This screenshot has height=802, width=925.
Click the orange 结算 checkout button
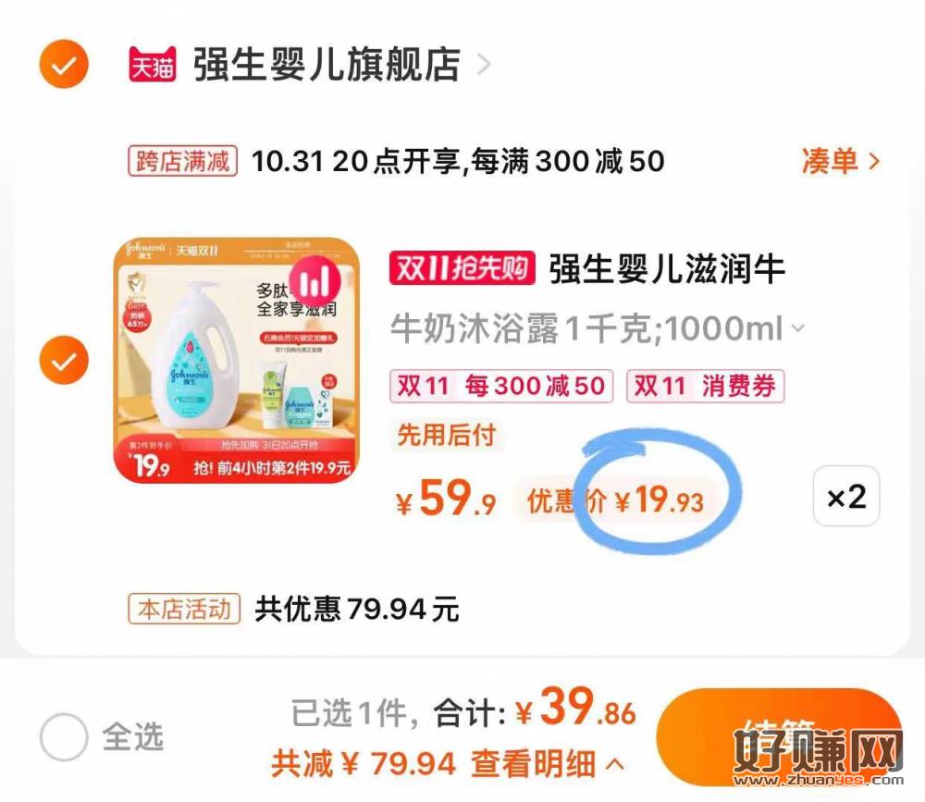pos(779,736)
